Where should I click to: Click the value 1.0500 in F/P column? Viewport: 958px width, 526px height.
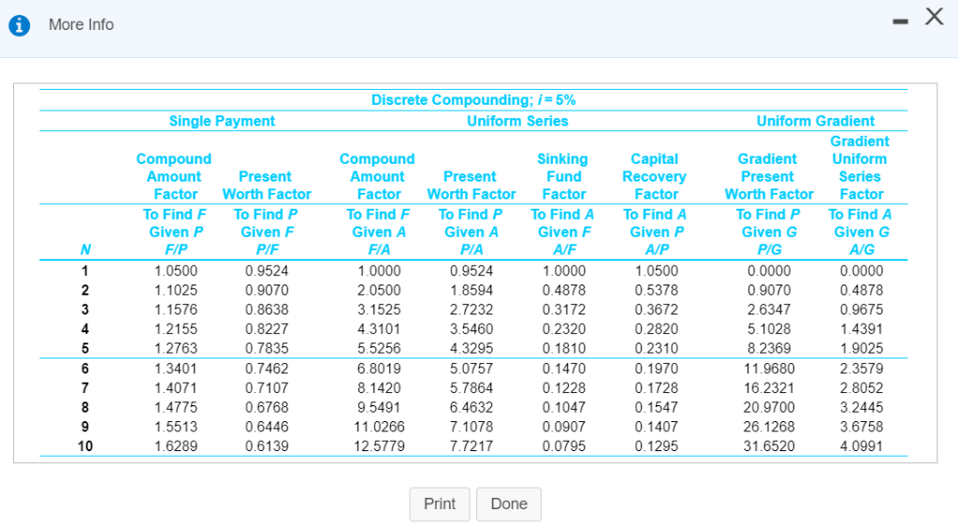(x=176, y=270)
